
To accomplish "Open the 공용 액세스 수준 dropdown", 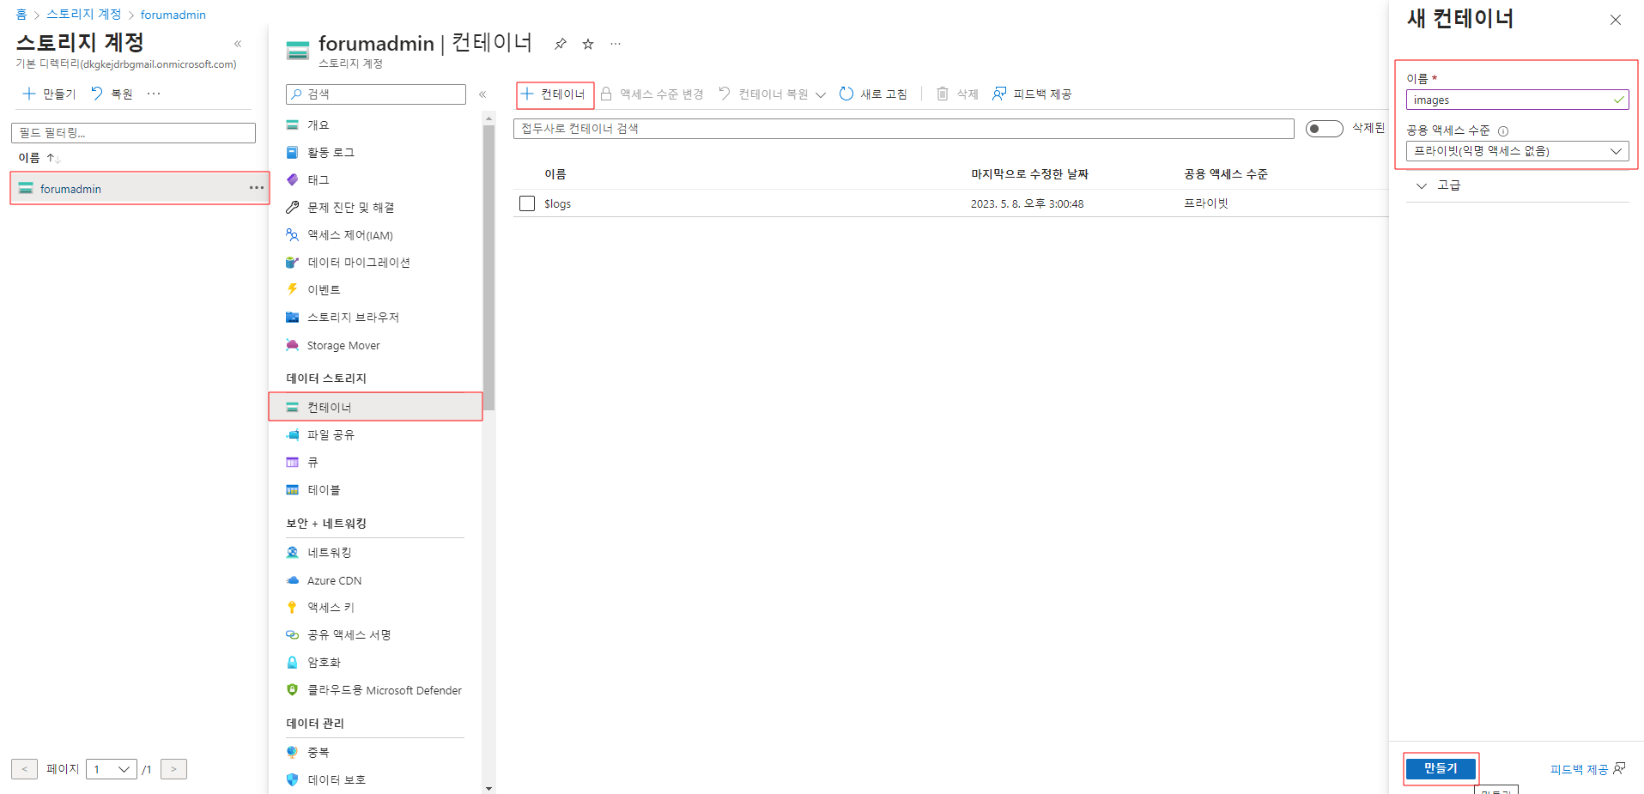I will coord(1517,151).
